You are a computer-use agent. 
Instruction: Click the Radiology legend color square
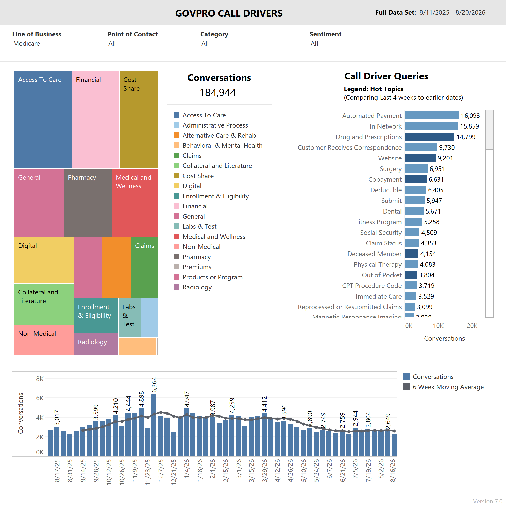click(177, 287)
